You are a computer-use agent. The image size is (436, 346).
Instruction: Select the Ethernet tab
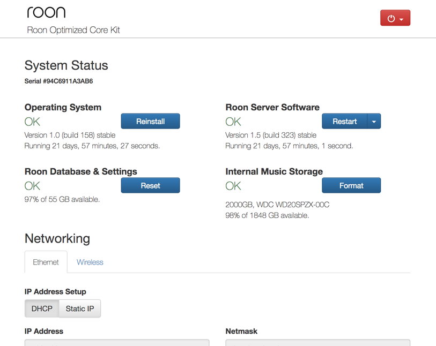point(46,262)
